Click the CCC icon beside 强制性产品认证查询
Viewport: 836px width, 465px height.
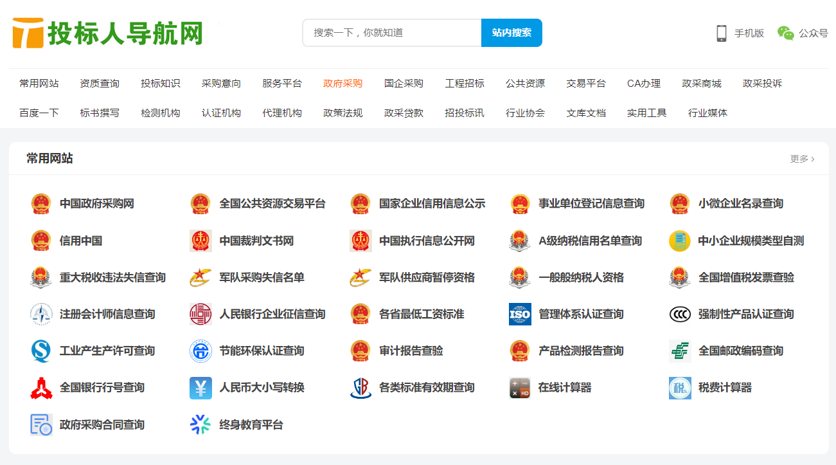pyautogui.click(x=680, y=314)
